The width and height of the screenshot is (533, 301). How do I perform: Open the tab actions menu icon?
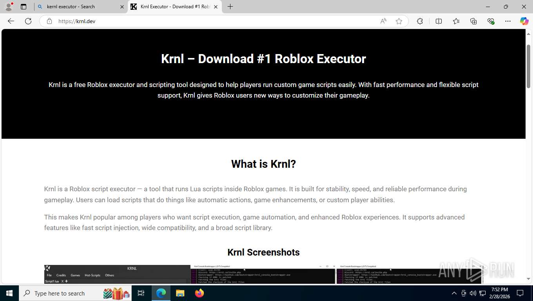24,7
